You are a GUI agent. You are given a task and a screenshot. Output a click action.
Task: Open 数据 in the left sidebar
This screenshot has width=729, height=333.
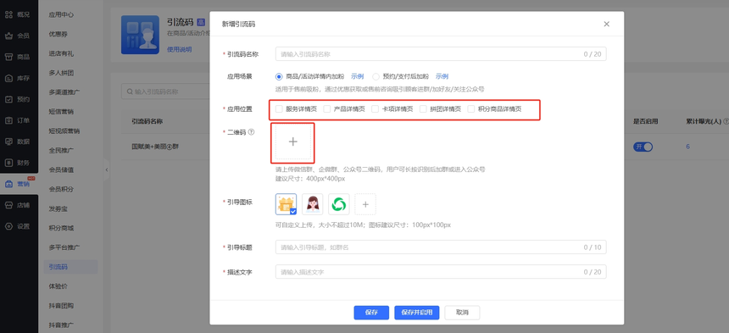(18, 142)
